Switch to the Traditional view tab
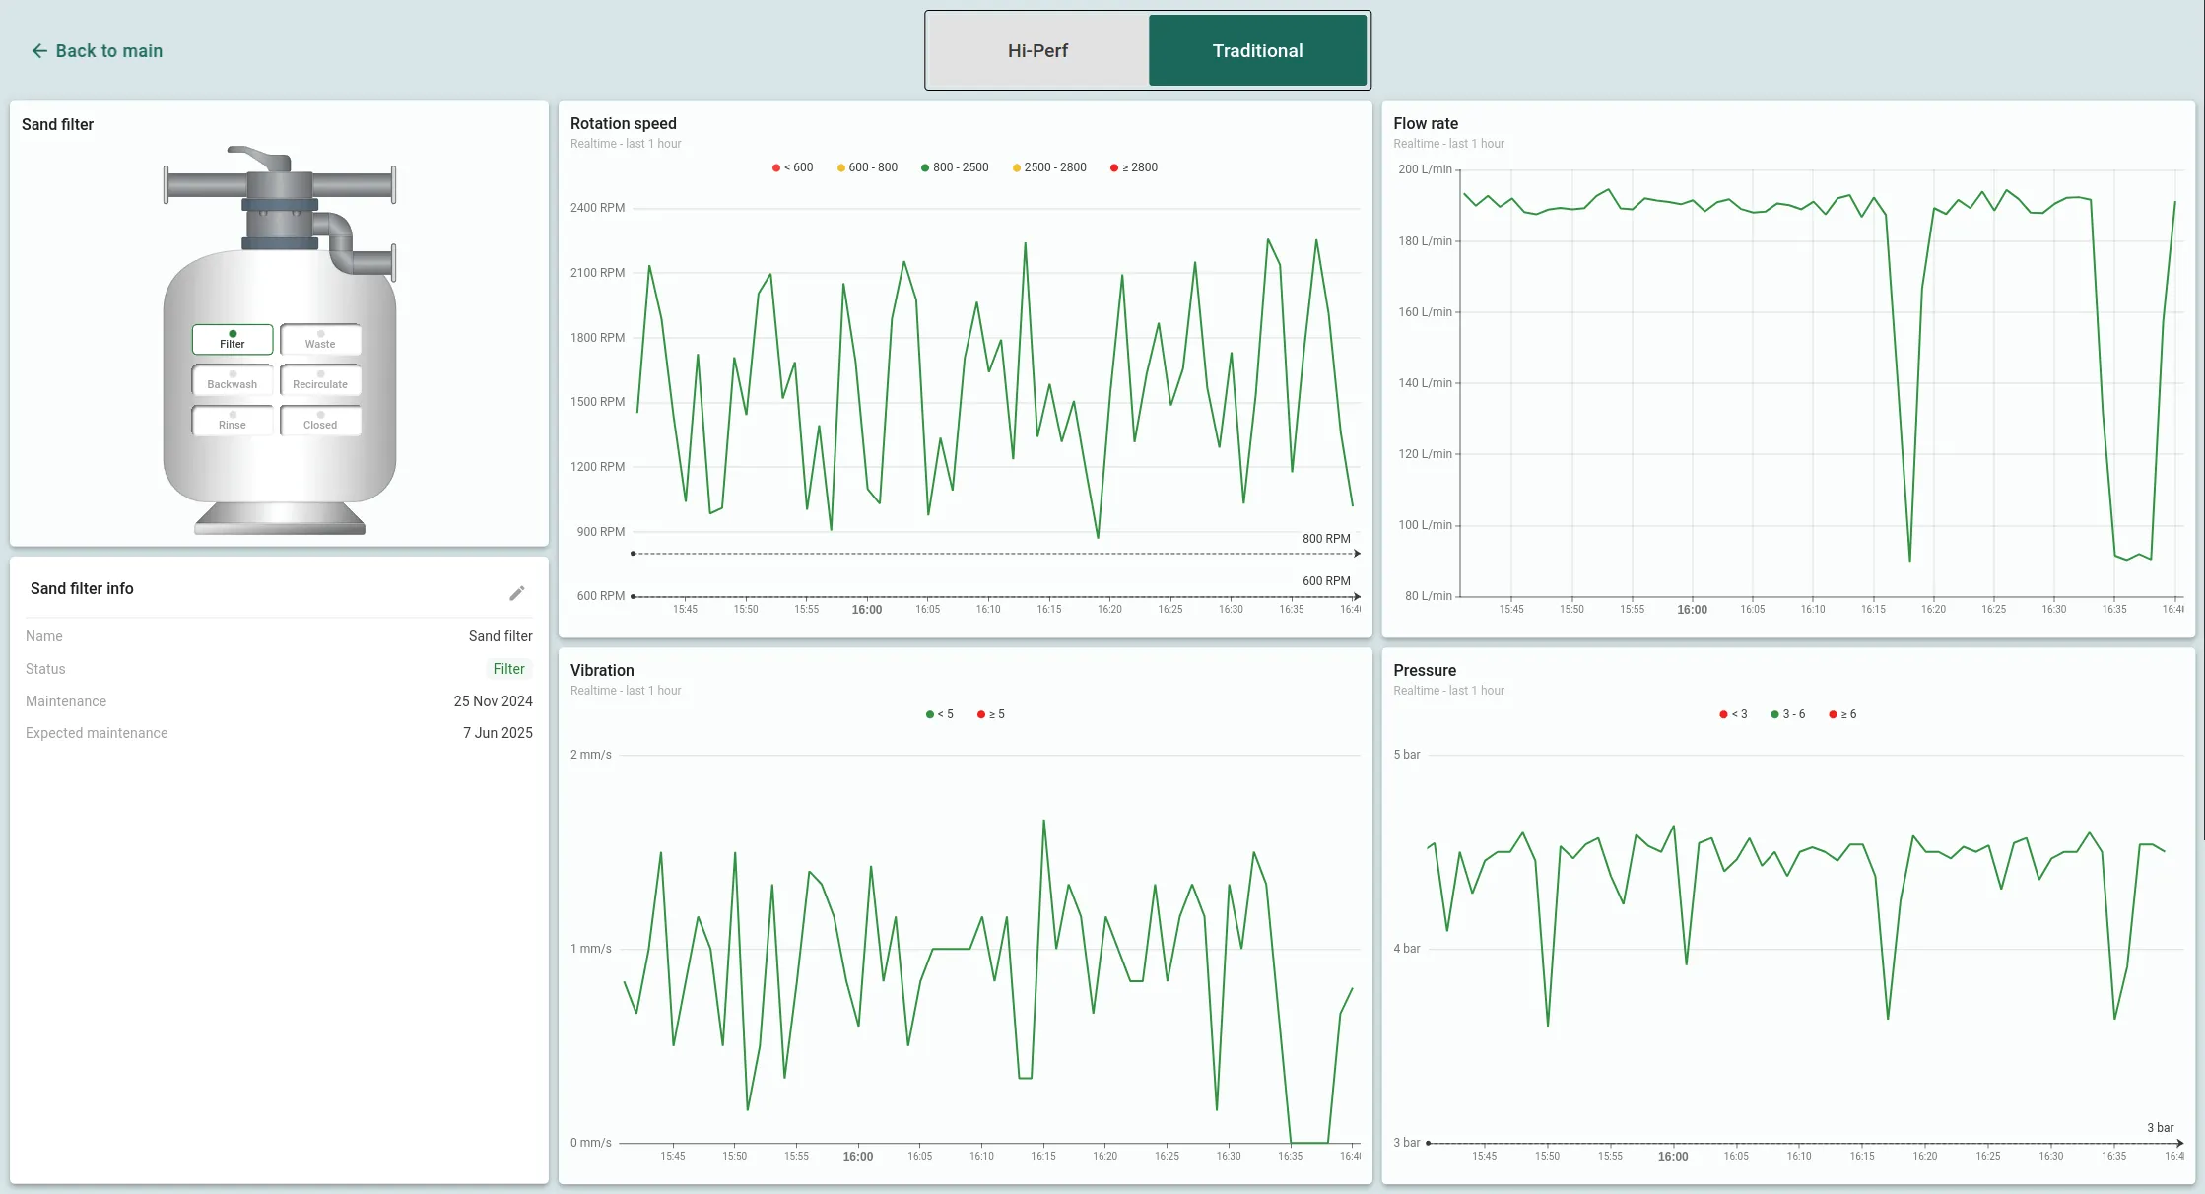 click(1257, 51)
